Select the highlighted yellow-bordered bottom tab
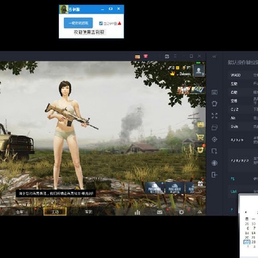Image resolution: width=258 pixels, height=258 pixels. [x=55, y=211]
